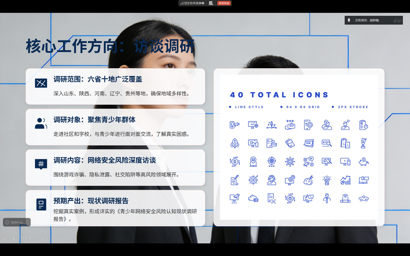This screenshot has height=256, width=410.
Task: Click the microphone icon in speaker panel
Action: [x=349, y=20]
